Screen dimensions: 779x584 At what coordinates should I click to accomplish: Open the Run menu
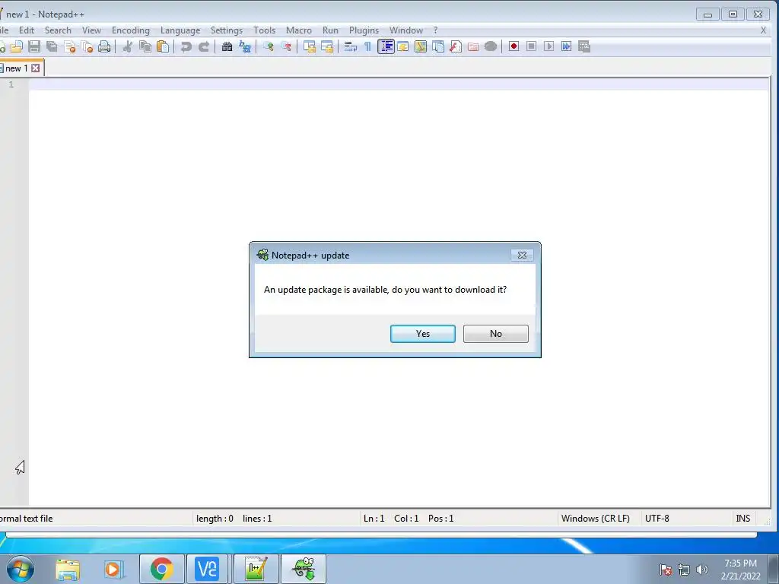pyautogui.click(x=330, y=30)
